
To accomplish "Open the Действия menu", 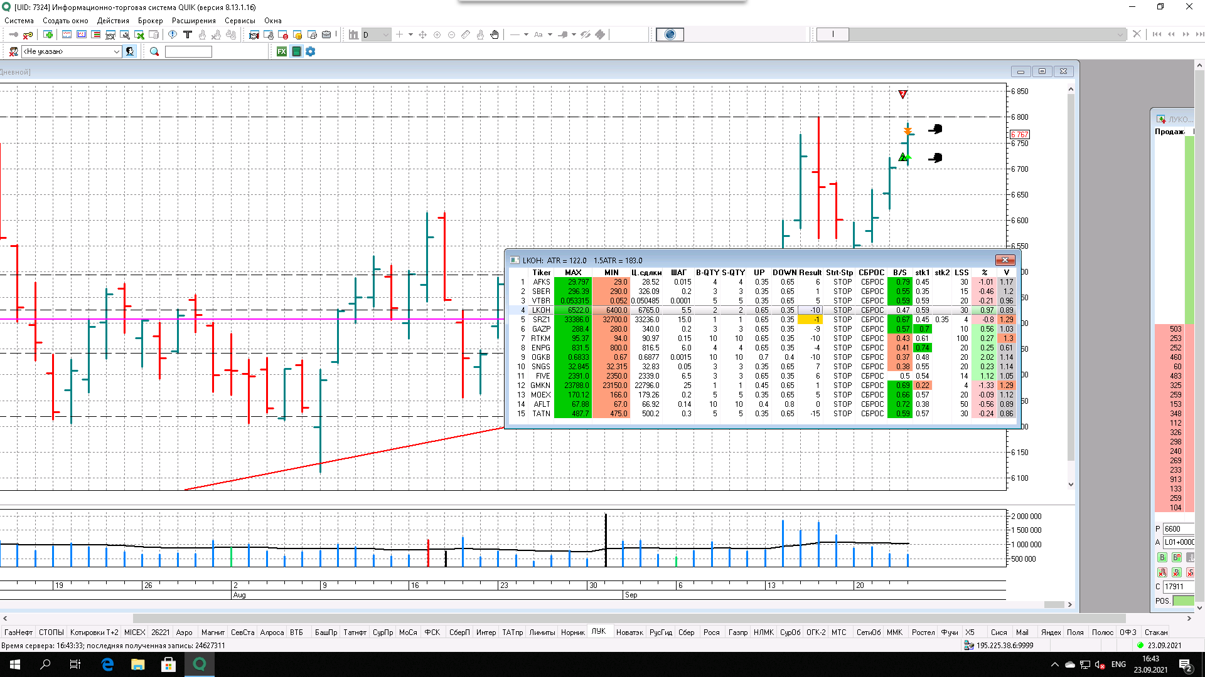I will click(113, 21).
